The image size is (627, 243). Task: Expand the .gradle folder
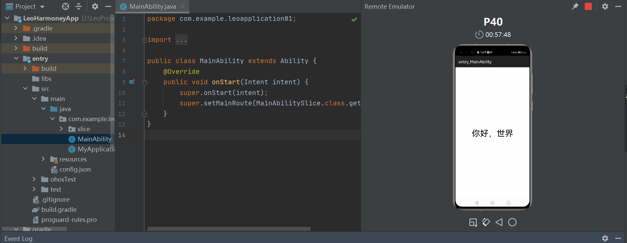[16, 28]
